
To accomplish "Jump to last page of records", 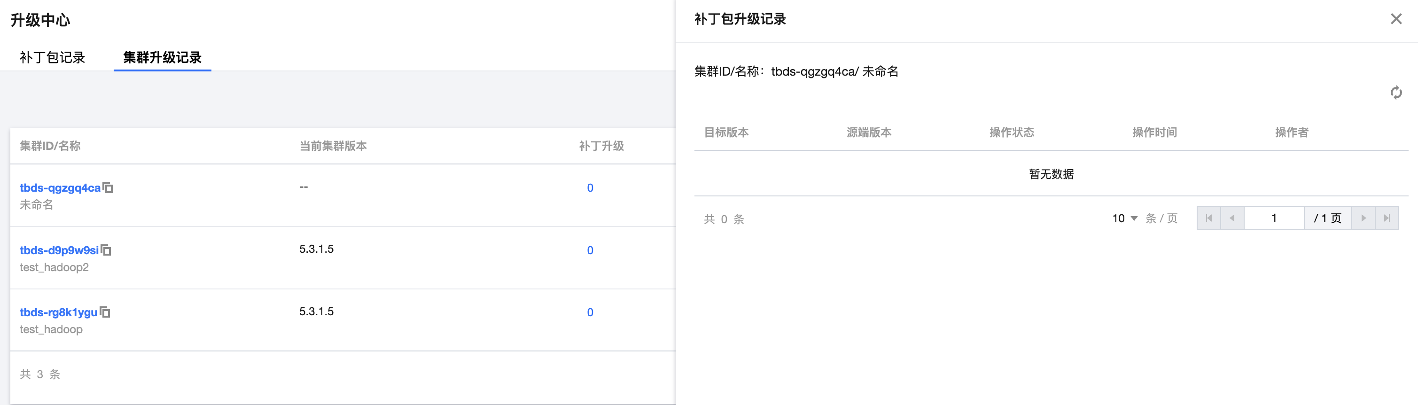I will tap(1387, 218).
